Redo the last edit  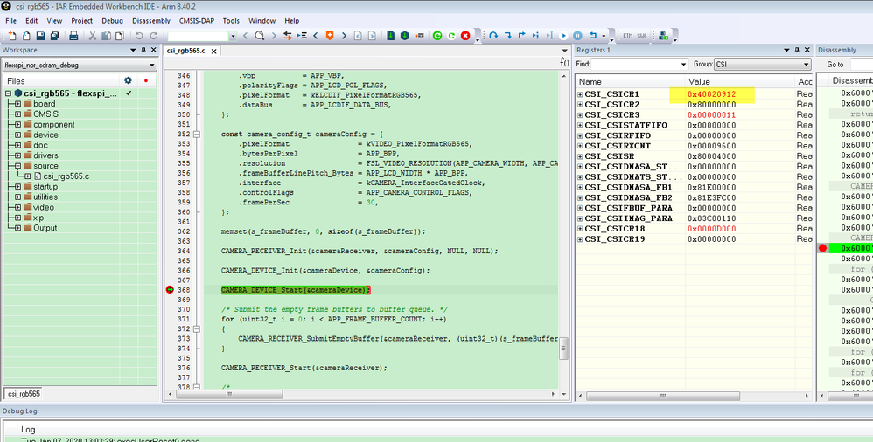[x=153, y=36]
